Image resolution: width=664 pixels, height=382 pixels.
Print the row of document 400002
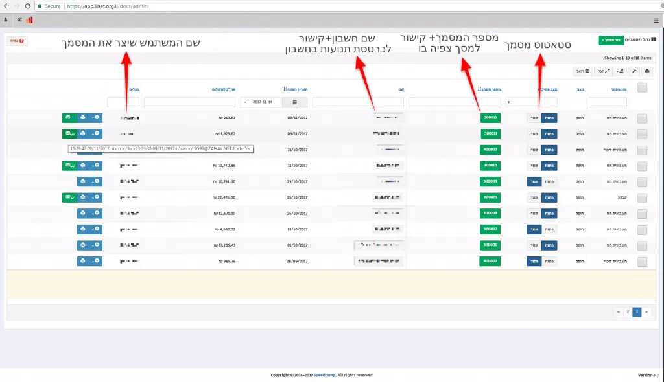pyautogui.click(x=83, y=261)
